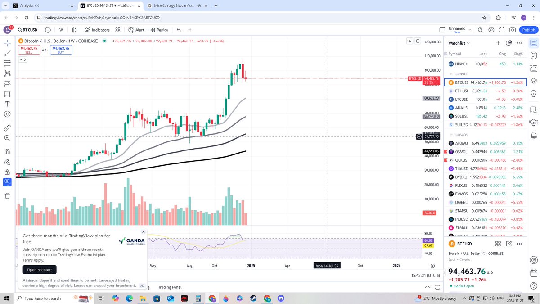The image size is (540, 304).
Task: Toggle lock all drawing tools
Action: (7, 172)
